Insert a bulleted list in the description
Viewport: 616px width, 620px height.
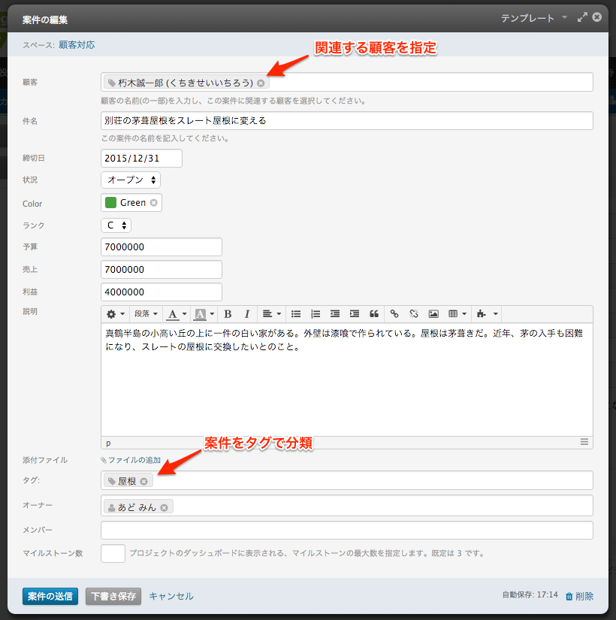295,313
